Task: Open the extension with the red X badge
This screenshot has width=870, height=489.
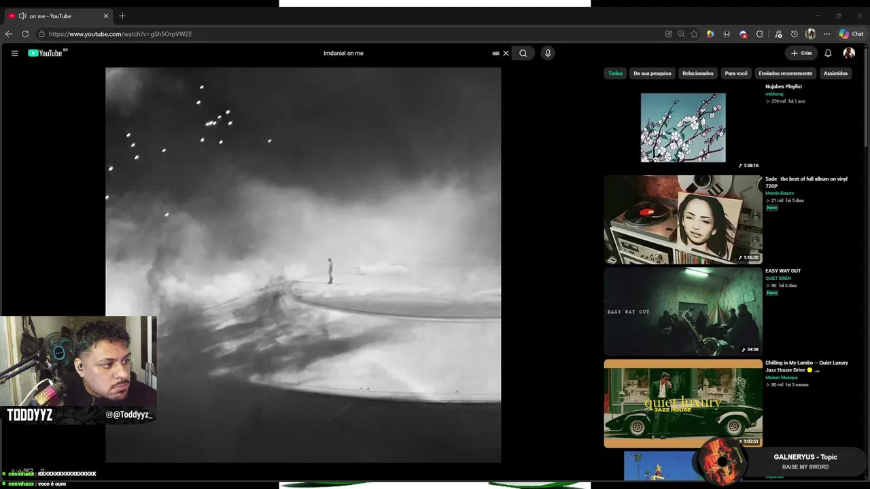Action: [x=744, y=34]
